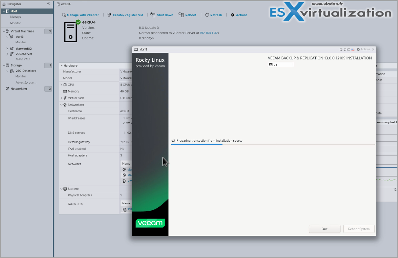Click the installation progress bar
The image size is (398, 258).
click(x=273, y=144)
